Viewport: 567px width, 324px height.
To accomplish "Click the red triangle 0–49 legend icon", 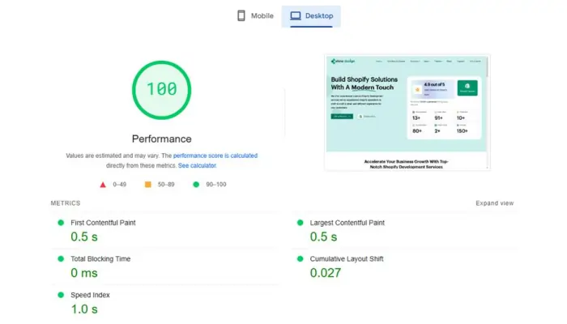I will click(x=103, y=185).
